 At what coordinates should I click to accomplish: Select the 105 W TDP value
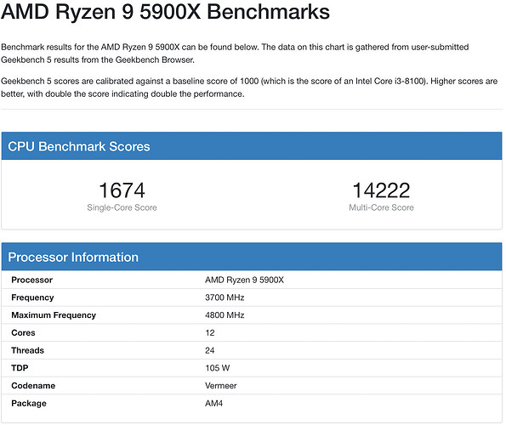pos(218,368)
